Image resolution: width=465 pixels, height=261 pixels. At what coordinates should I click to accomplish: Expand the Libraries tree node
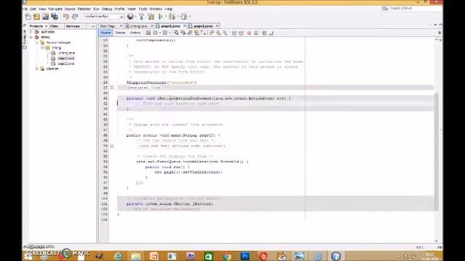click(37, 69)
